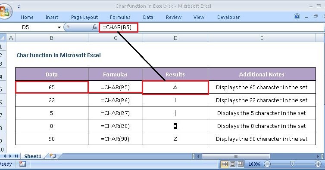Click the title 'Char function in Microsoft Excel'
Screen dimensions: 325x170
coord(59,55)
